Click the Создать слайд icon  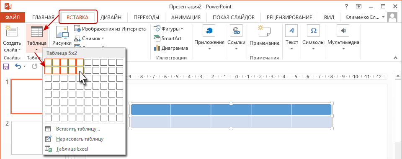click(x=12, y=32)
